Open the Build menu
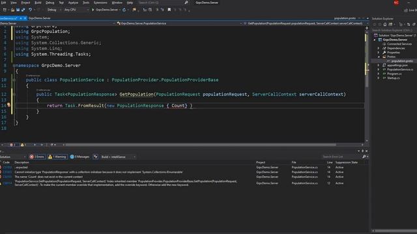The height and width of the screenshot is (234, 417). [x=38, y=3]
